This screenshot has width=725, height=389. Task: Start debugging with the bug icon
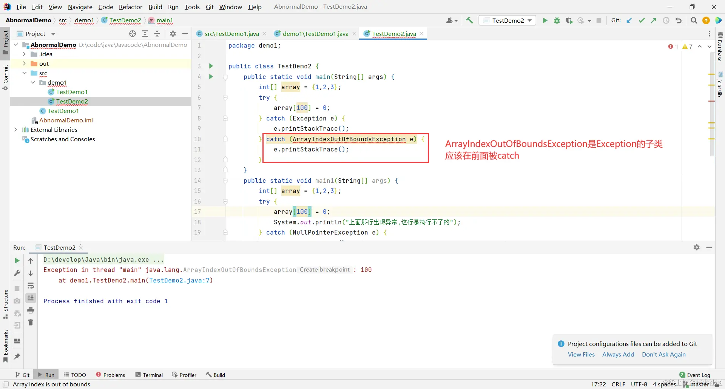pyautogui.click(x=557, y=20)
